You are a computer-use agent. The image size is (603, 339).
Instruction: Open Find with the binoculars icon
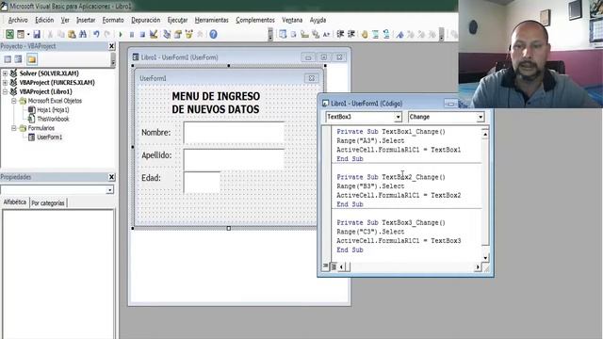coord(83,34)
